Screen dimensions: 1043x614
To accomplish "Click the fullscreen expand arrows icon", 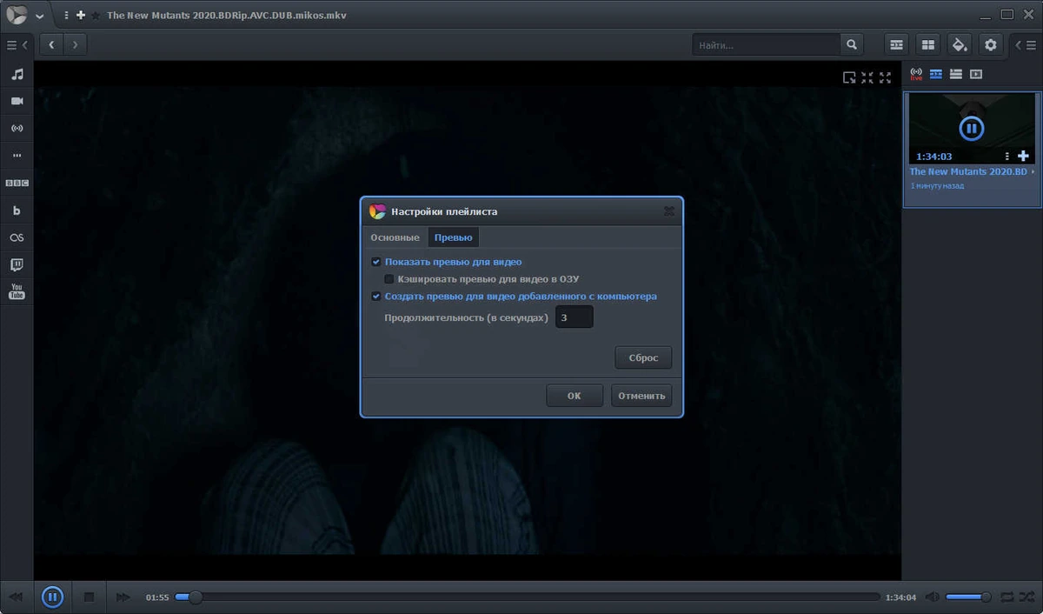I will coord(885,77).
